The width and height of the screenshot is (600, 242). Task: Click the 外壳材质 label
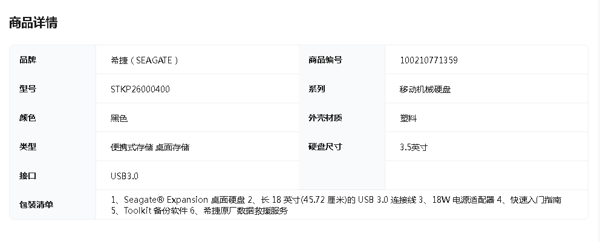[325, 118]
